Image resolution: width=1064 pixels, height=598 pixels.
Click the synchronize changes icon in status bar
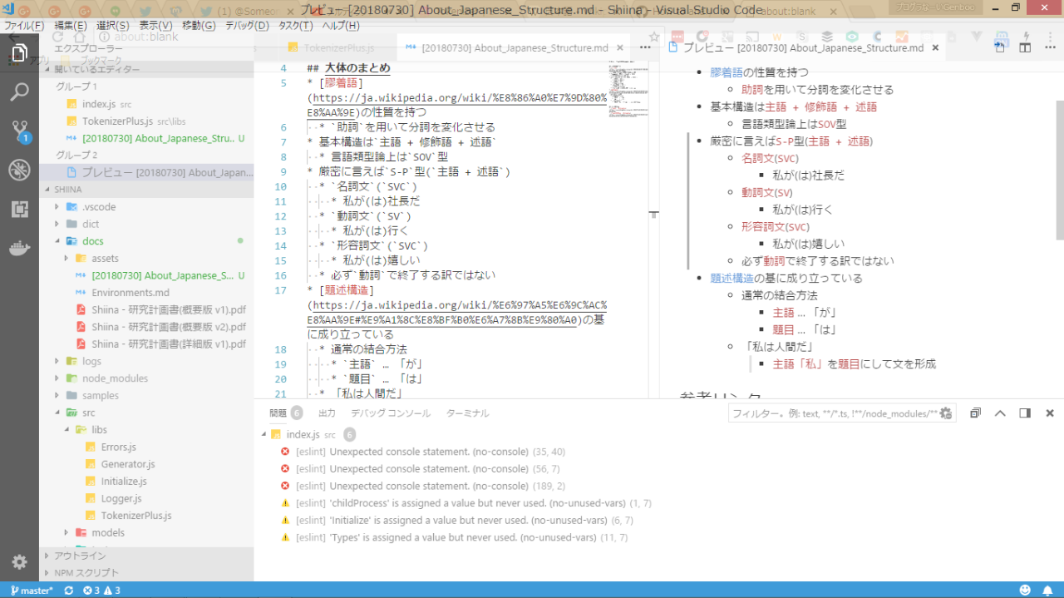(68, 591)
